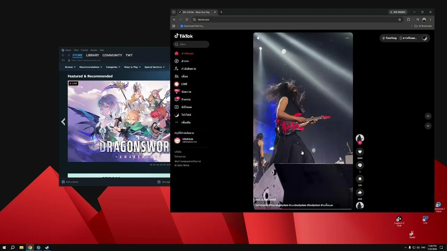Switch to Steam LIBRARY tab
The width and height of the screenshot is (447, 251).
click(93, 55)
